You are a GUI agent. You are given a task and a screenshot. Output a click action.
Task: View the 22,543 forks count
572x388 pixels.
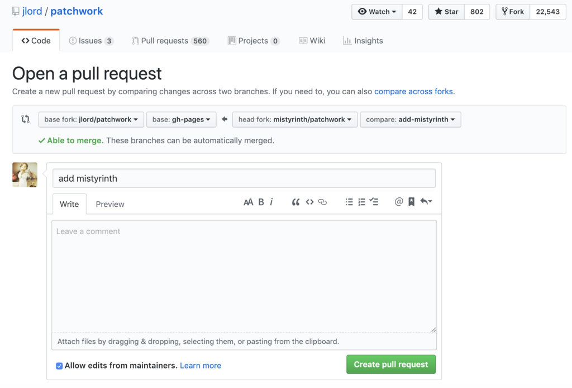547,12
